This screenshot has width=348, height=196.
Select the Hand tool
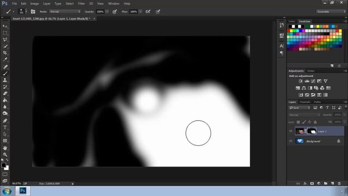(5, 148)
